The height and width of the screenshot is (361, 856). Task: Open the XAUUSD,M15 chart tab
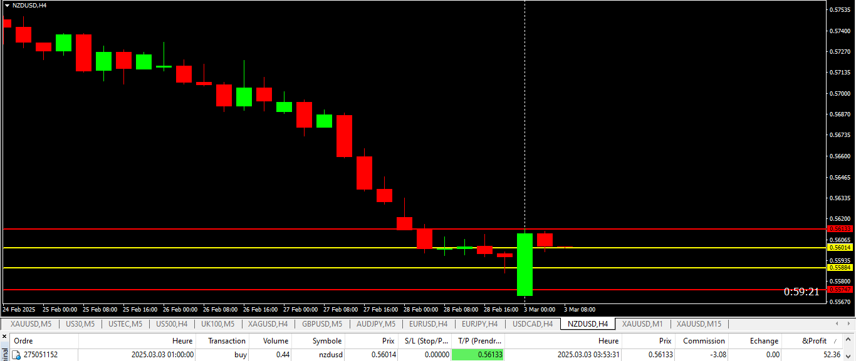tap(699, 324)
